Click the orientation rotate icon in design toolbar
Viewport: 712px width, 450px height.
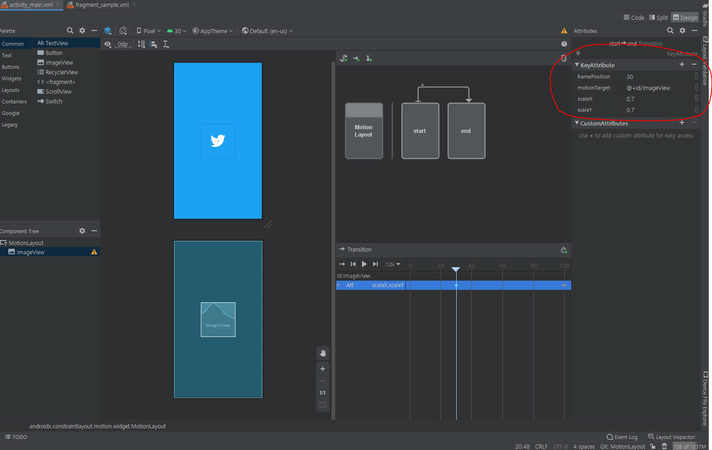pyautogui.click(x=123, y=31)
